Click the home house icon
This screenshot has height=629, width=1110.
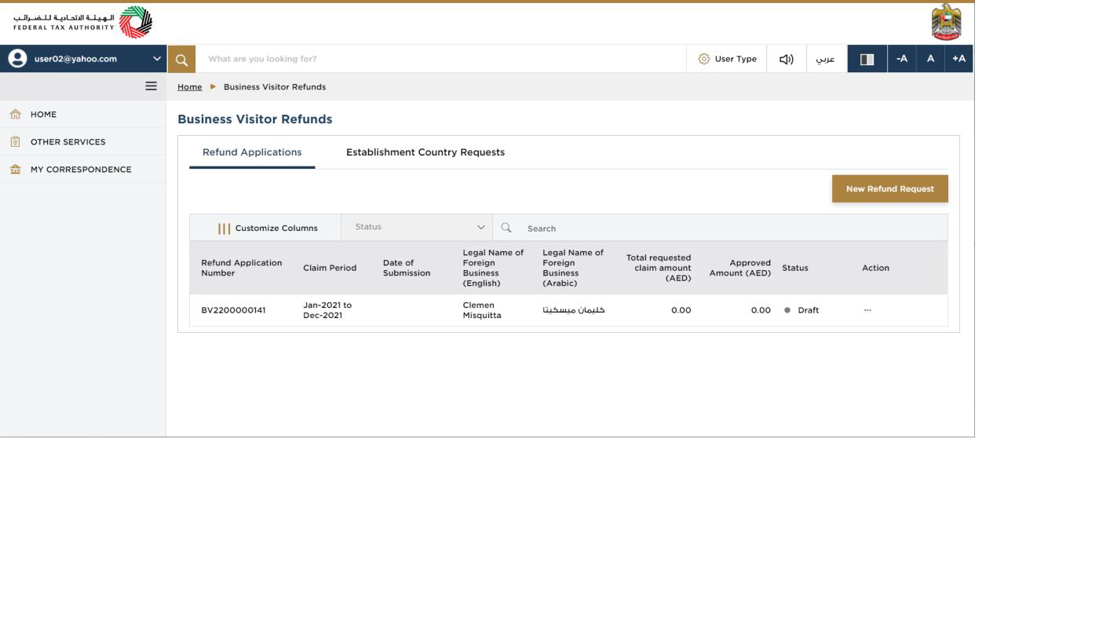(x=15, y=115)
